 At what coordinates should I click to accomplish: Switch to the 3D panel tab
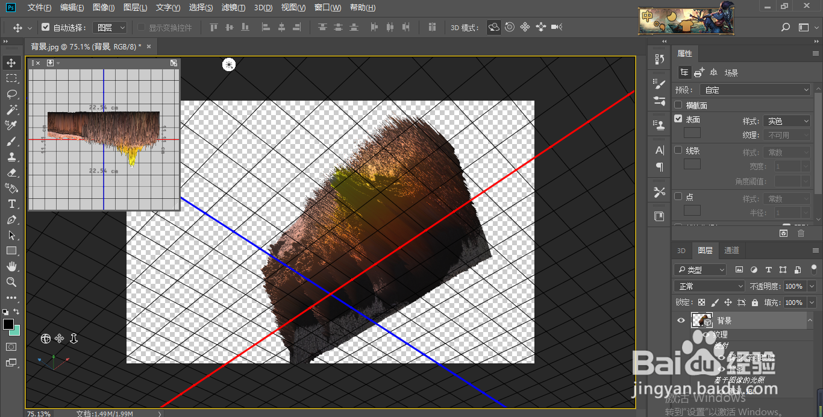tap(681, 251)
